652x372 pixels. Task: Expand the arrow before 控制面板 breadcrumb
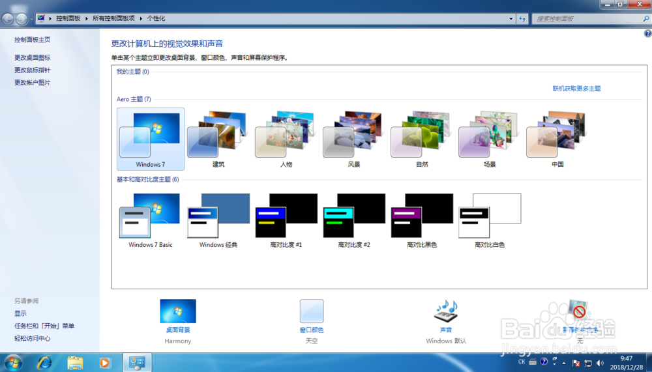tap(50, 19)
